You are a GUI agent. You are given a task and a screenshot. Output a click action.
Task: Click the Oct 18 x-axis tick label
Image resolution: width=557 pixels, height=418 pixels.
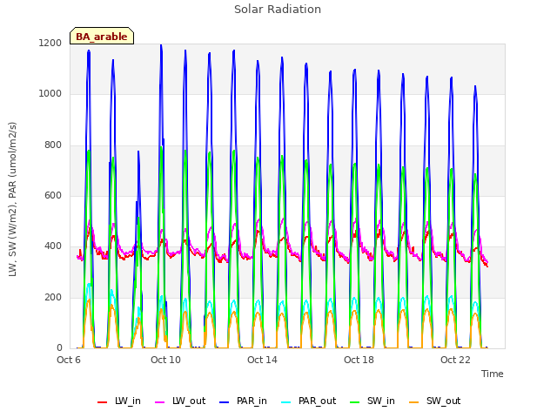[359, 360]
